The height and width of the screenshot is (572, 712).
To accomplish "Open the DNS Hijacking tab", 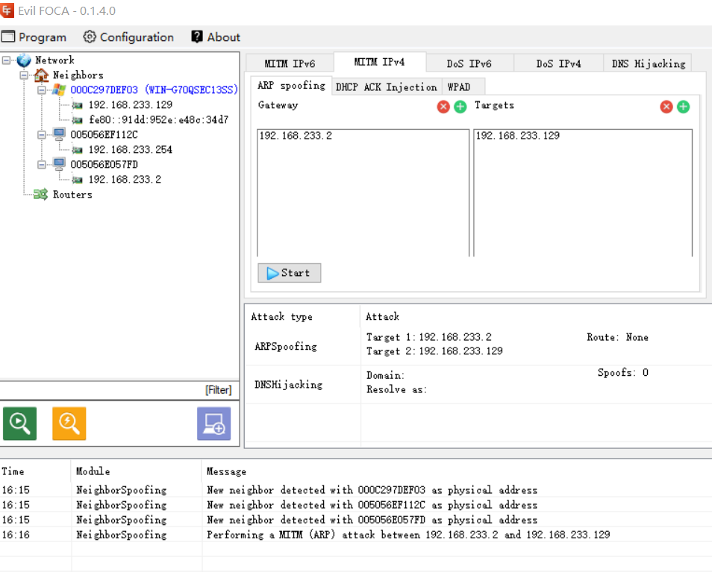I will point(649,63).
